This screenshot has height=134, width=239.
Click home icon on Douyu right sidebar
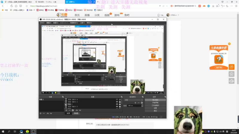231,74
